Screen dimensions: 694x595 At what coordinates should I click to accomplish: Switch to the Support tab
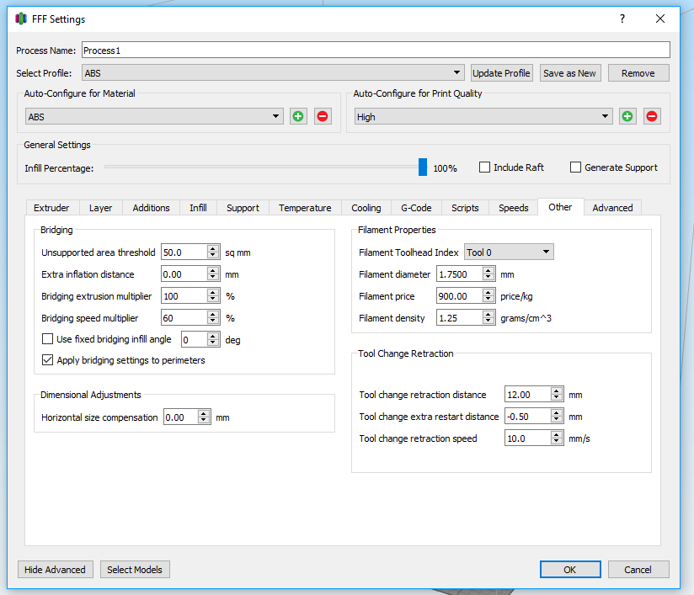pyautogui.click(x=243, y=208)
